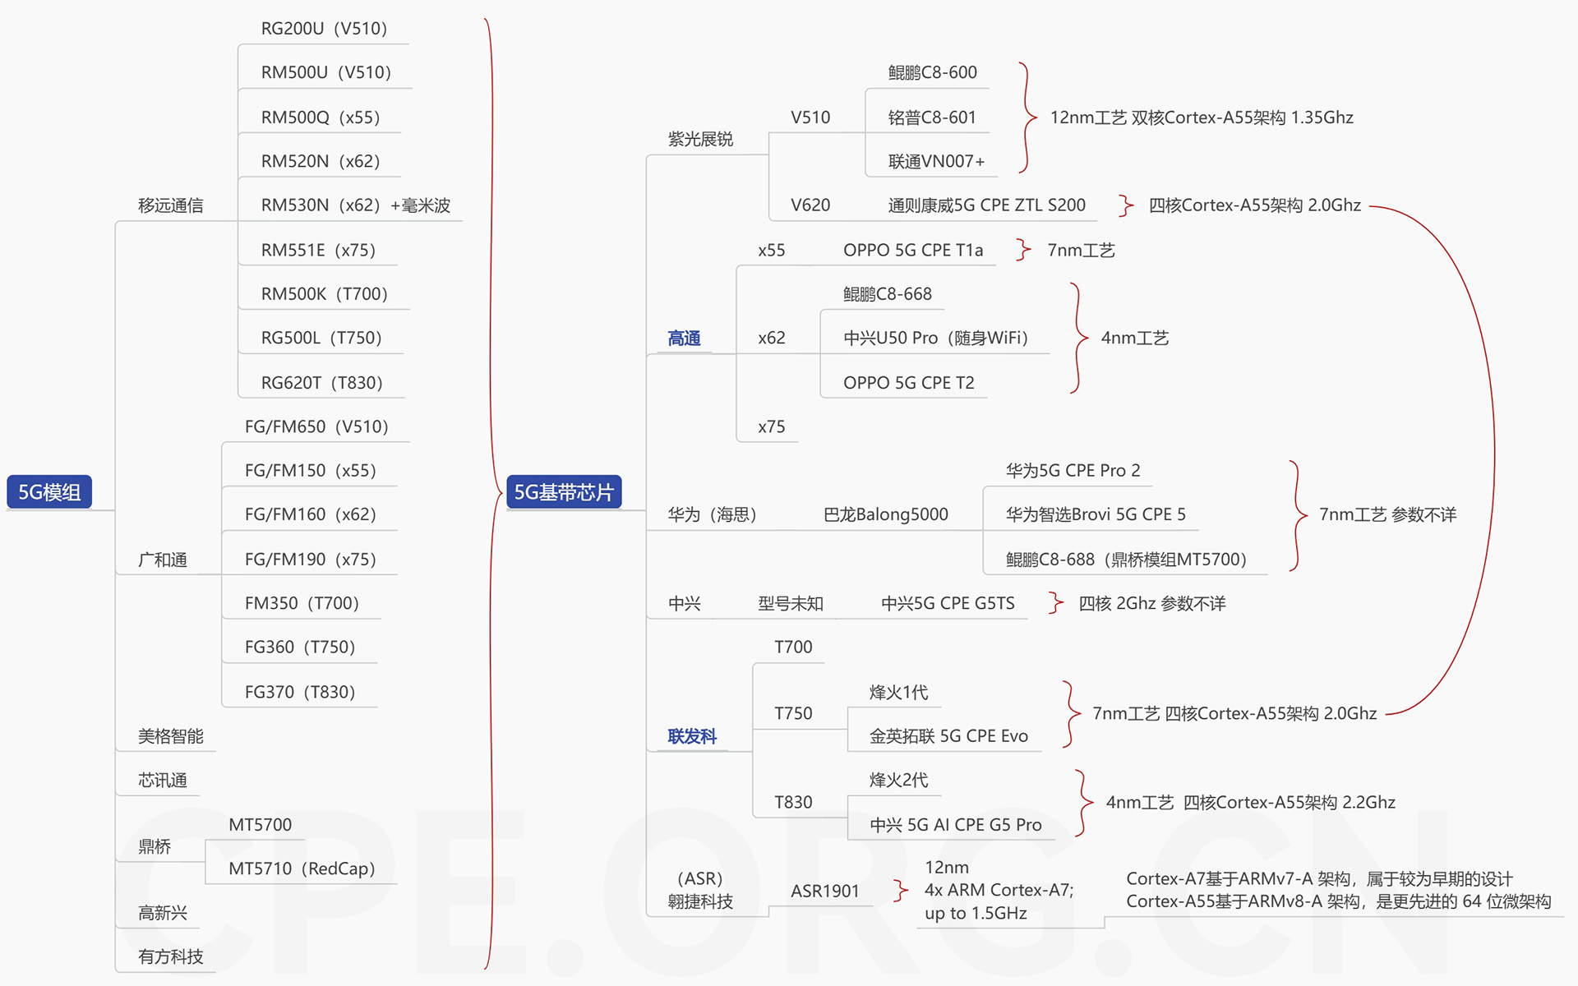Select RG500L (T750) module entry
This screenshot has height=986, width=1578.
tap(321, 338)
